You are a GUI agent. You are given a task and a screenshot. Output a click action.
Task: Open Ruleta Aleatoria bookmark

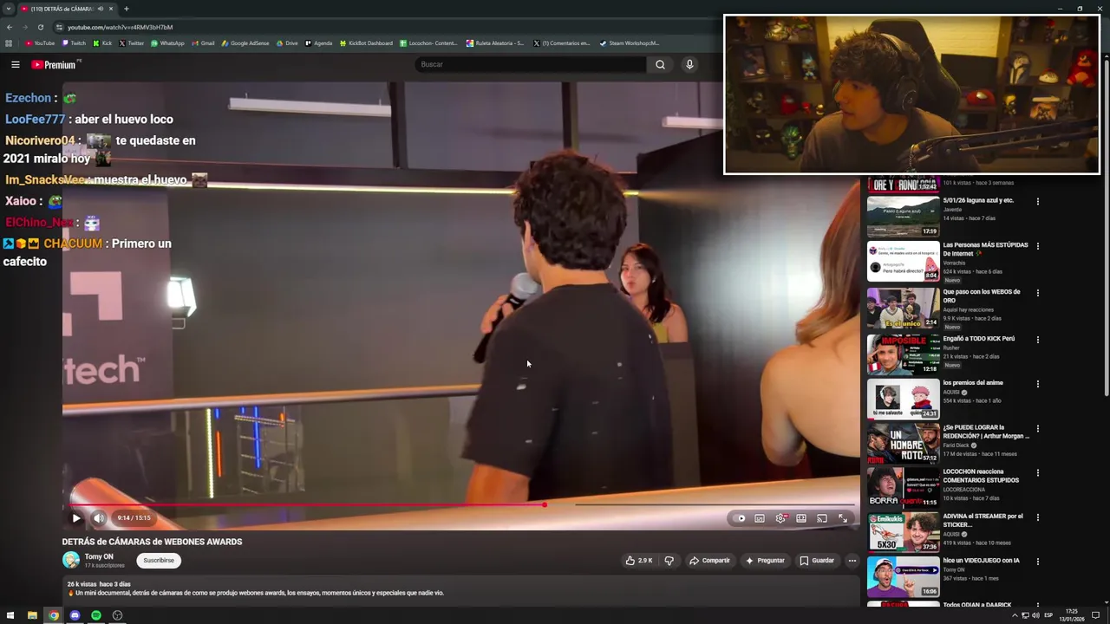[x=495, y=43]
